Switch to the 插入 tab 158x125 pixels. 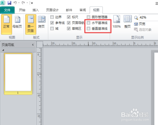(x=36, y=10)
